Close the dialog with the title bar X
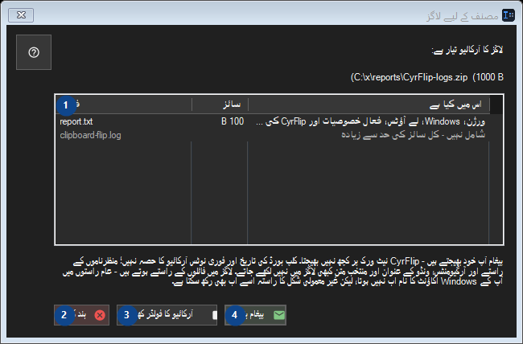This screenshot has width=523, height=344. [21, 15]
